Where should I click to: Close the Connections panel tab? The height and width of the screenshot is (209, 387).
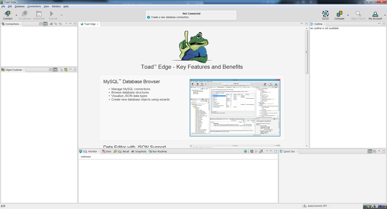pyautogui.click(x=21, y=24)
